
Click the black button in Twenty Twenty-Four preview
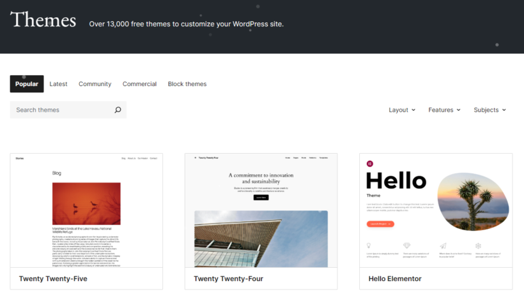[x=261, y=197]
